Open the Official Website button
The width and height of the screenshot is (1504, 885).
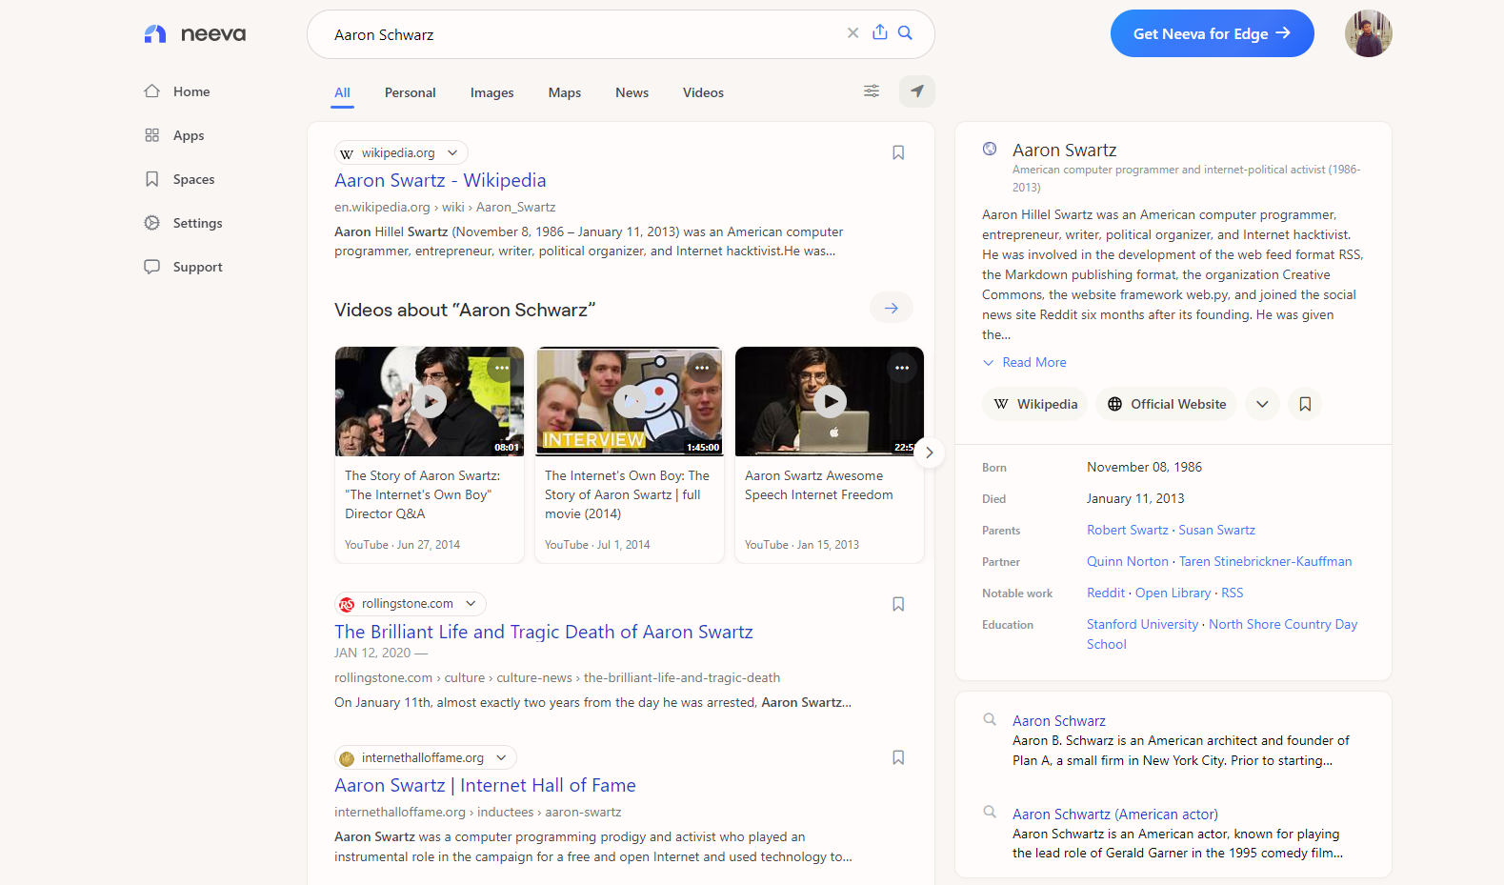pyautogui.click(x=1167, y=404)
